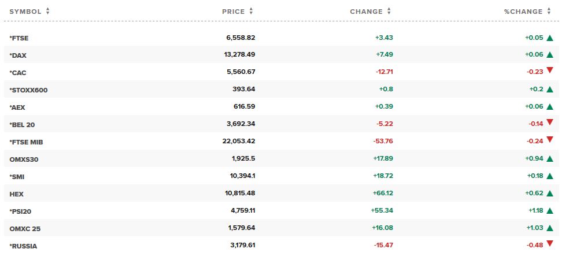The image size is (562, 271).
Task: Sort table by PRICE column arrows
Action: [x=251, y=12]
